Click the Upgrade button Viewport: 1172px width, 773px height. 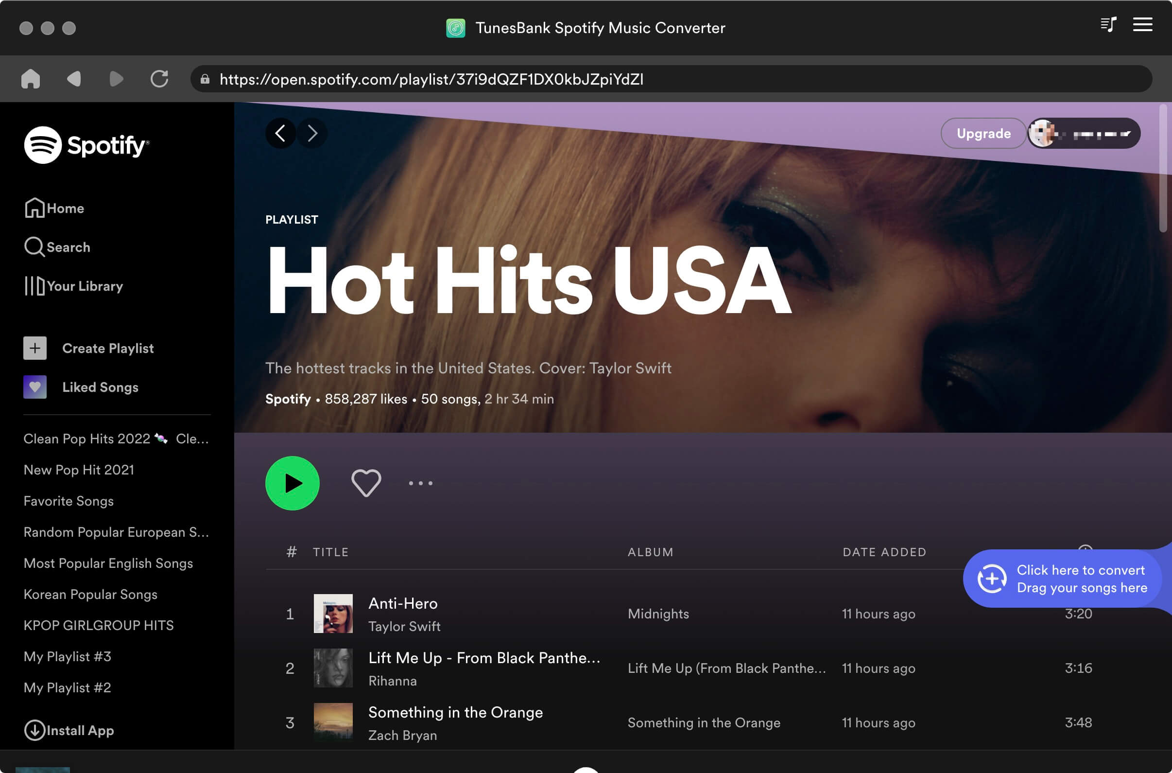pos(984,133)
